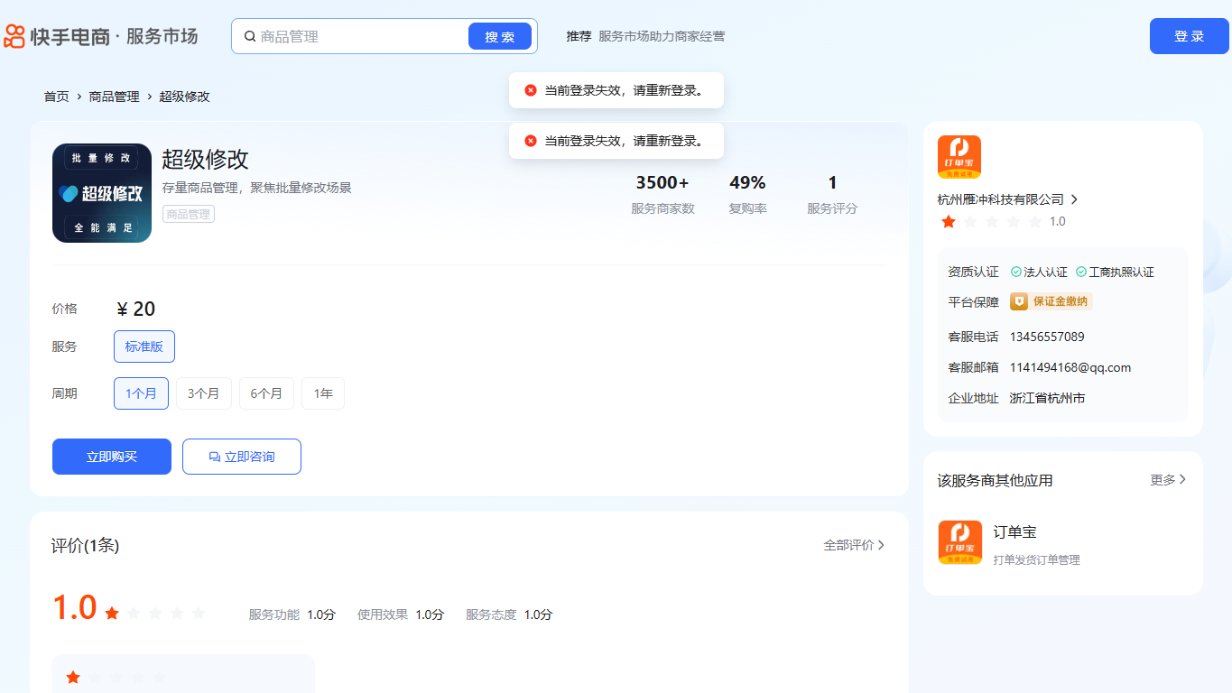Focus the 商品管理 search input field
Viewport: 1232px width, 693px height.
(x=361, y=36)
